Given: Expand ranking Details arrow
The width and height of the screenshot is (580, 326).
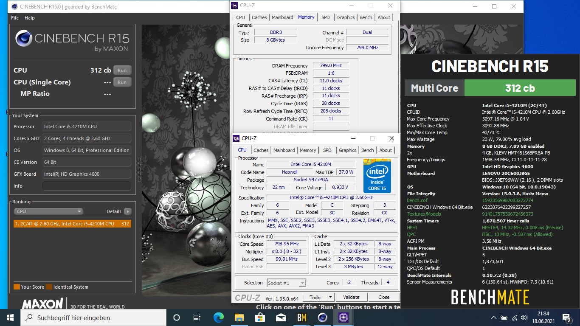Looking at the screenshot, I should (127, 211).
